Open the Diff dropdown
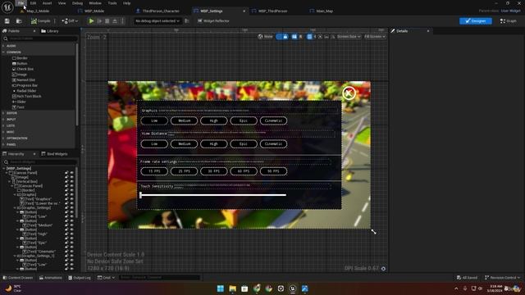 (70, 21)
